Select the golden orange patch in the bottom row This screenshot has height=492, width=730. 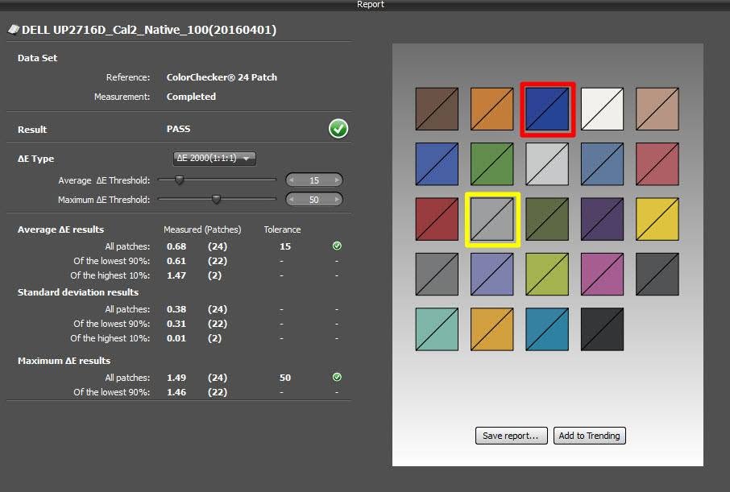click(x=492, y=329)
